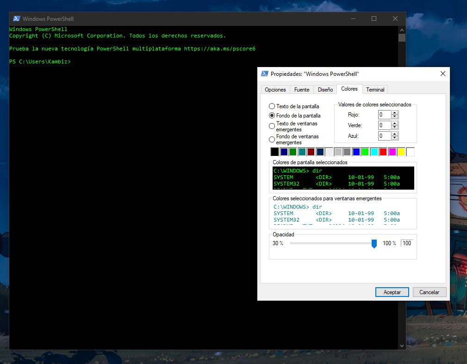Select the bright green color swatch
Viewport: 467px width, 364px height.
(x=365, y=152)
